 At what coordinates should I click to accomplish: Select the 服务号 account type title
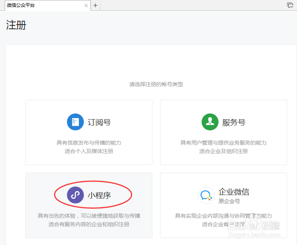tap(234, 122)
